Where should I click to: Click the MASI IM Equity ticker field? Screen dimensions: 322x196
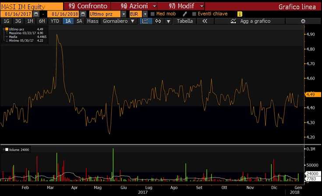coord(31,7)
